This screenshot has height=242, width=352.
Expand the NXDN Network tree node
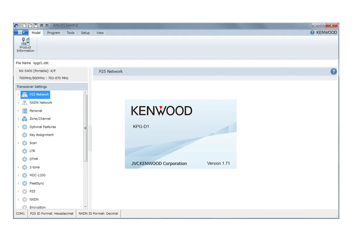coord(18,103)
